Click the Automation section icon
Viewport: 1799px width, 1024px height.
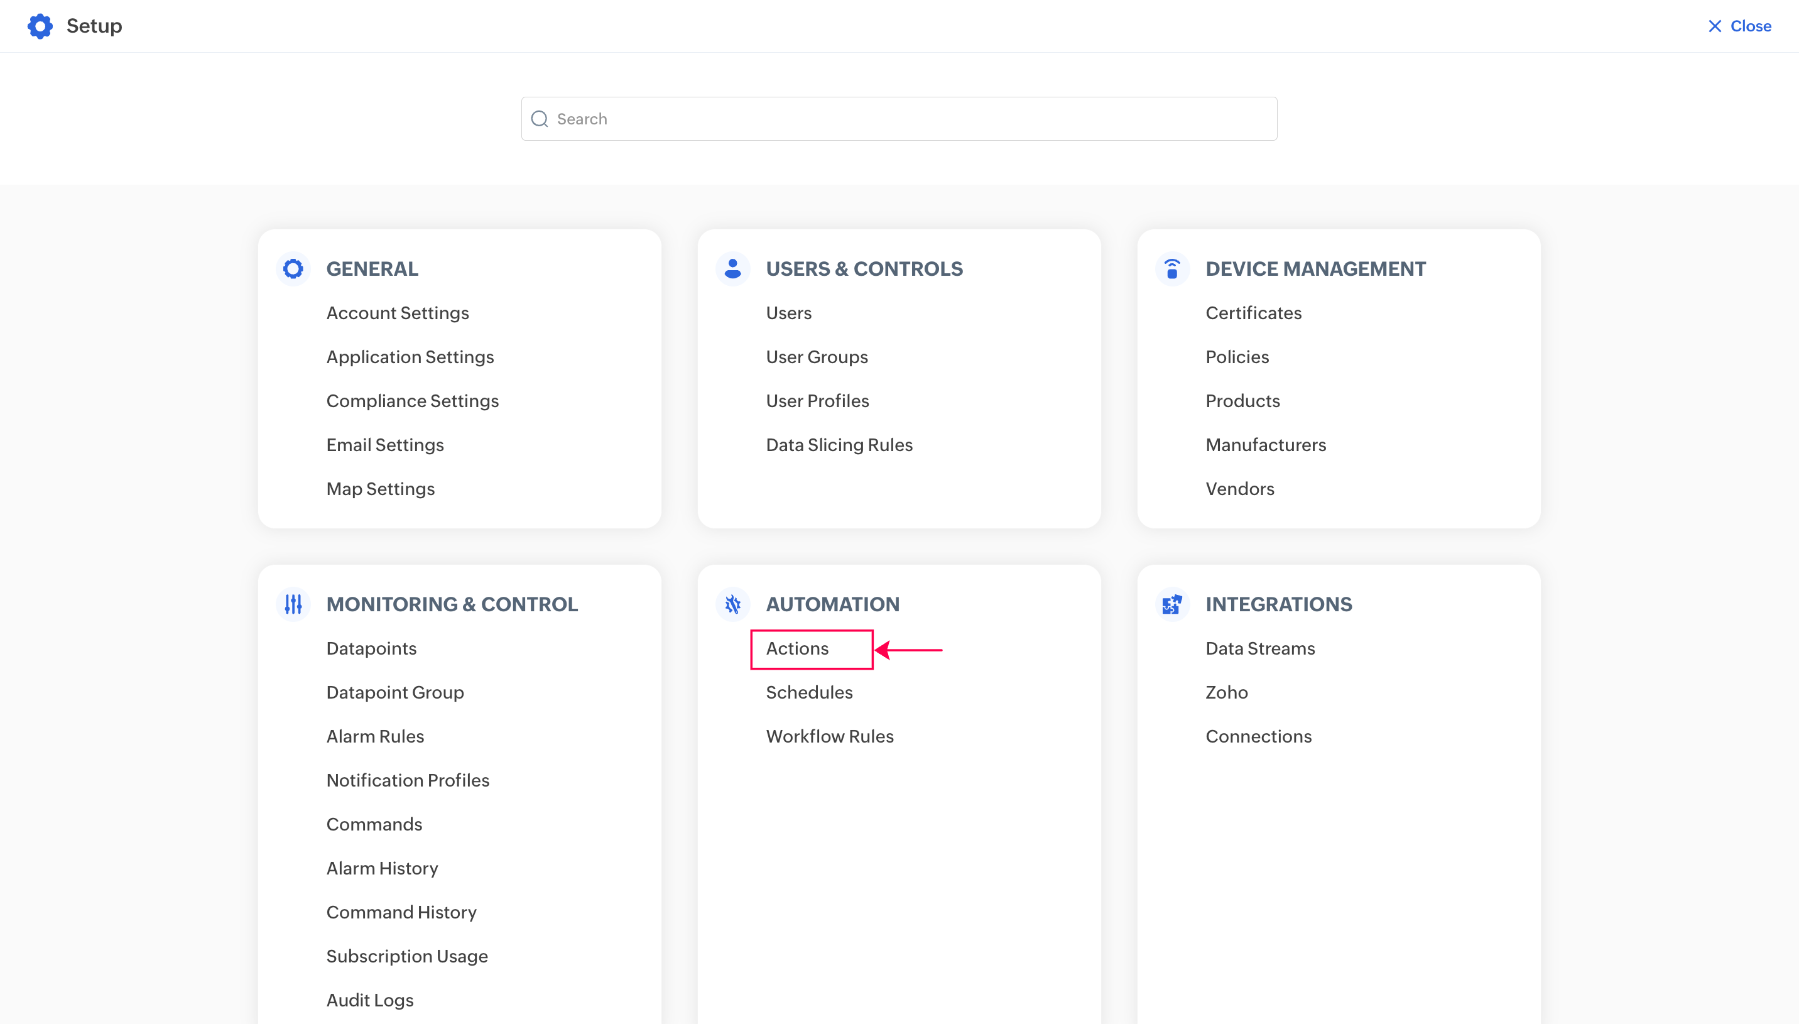tap(732, 604)
